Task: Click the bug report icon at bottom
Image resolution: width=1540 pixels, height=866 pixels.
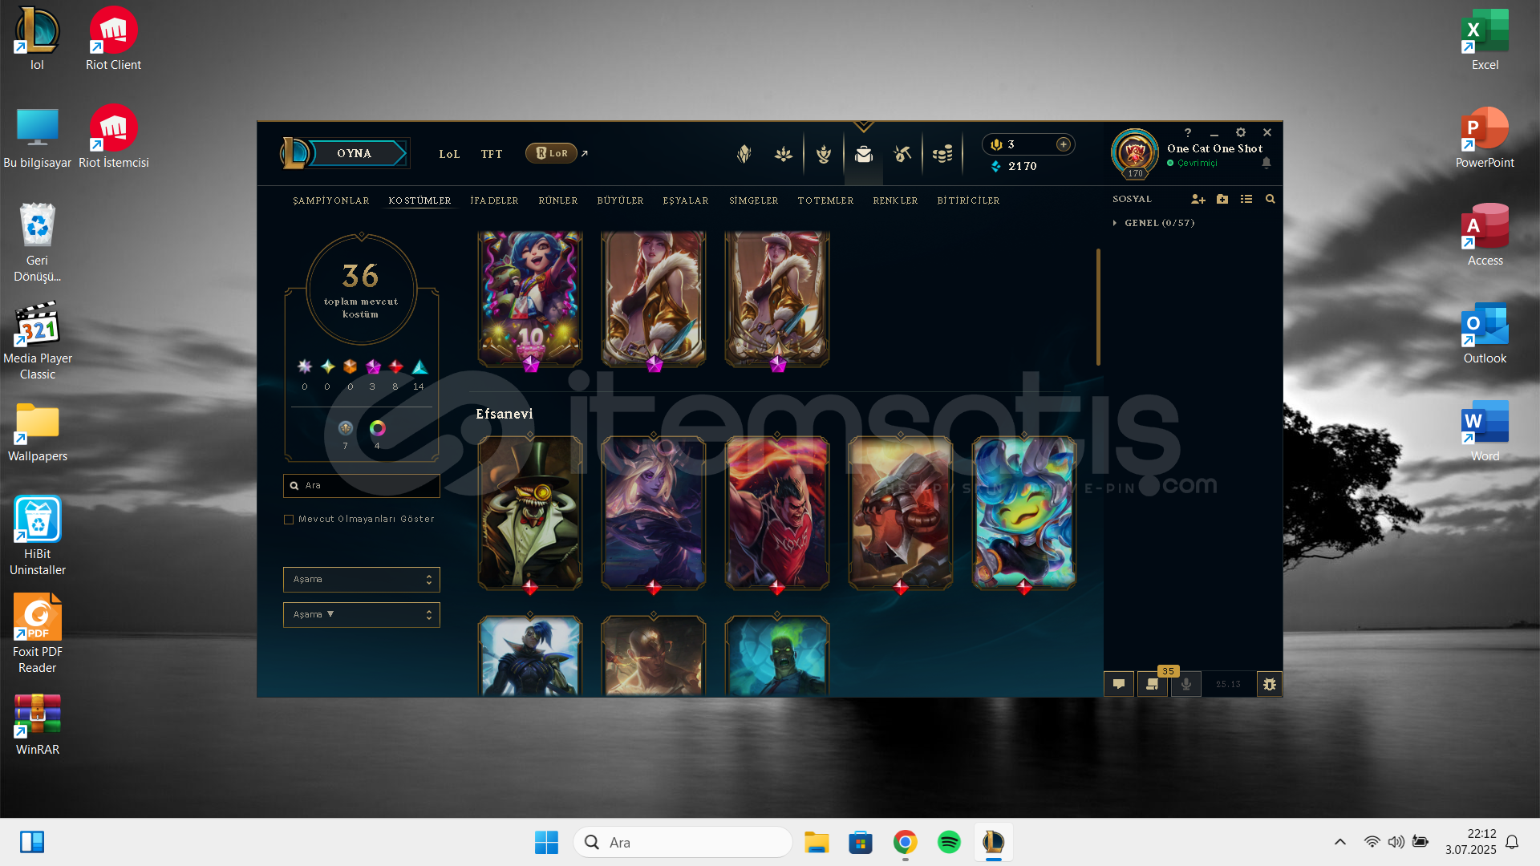Action: click(1270, 684)
